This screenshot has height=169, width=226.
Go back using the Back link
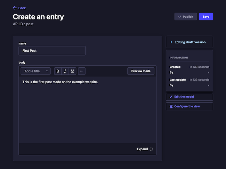click(22, 8)
